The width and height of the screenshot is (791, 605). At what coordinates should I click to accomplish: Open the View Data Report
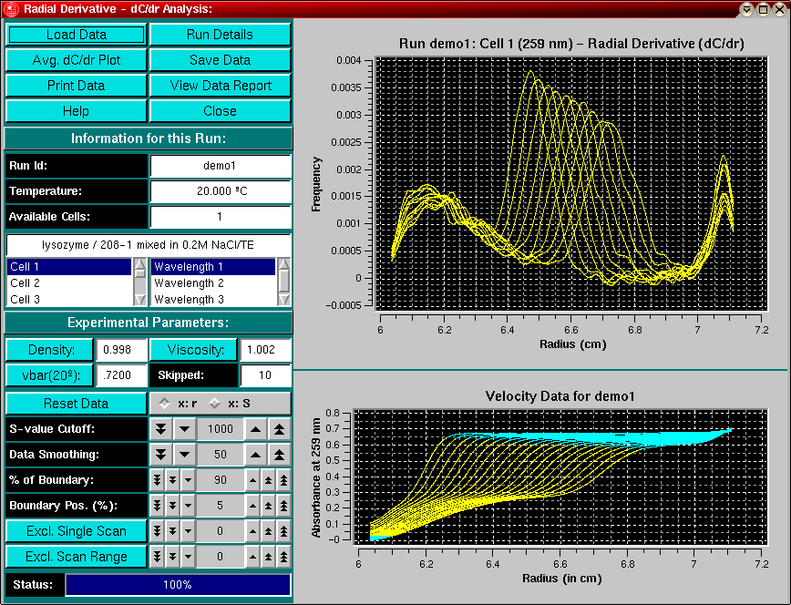pyautogui.click(x=221, y=86)
